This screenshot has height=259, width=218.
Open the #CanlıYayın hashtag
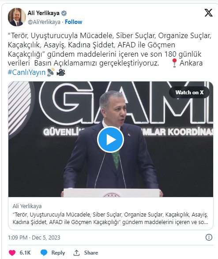click(x=26, y=72)
